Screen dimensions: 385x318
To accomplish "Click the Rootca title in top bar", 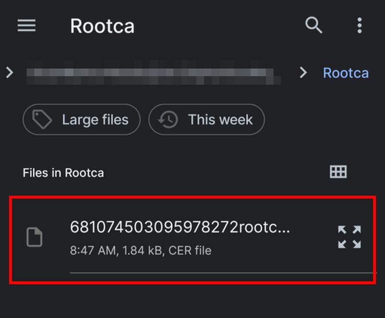I will (x=102, y=26).
